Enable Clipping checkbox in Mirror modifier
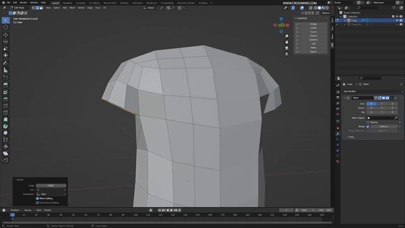 (368, 122)
